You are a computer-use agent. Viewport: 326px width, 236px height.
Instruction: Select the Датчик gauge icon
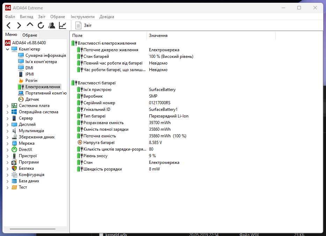[21, 99]
